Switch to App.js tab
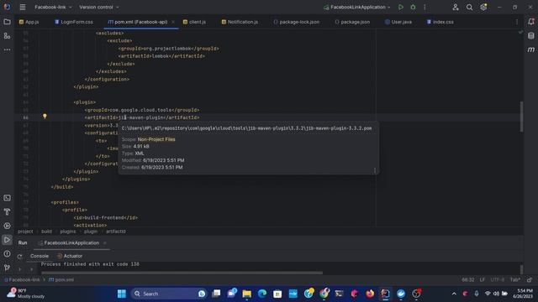Image resolution: width=538 pixels, height=302 pixels. pyautogui.click(x=29, y=22)
